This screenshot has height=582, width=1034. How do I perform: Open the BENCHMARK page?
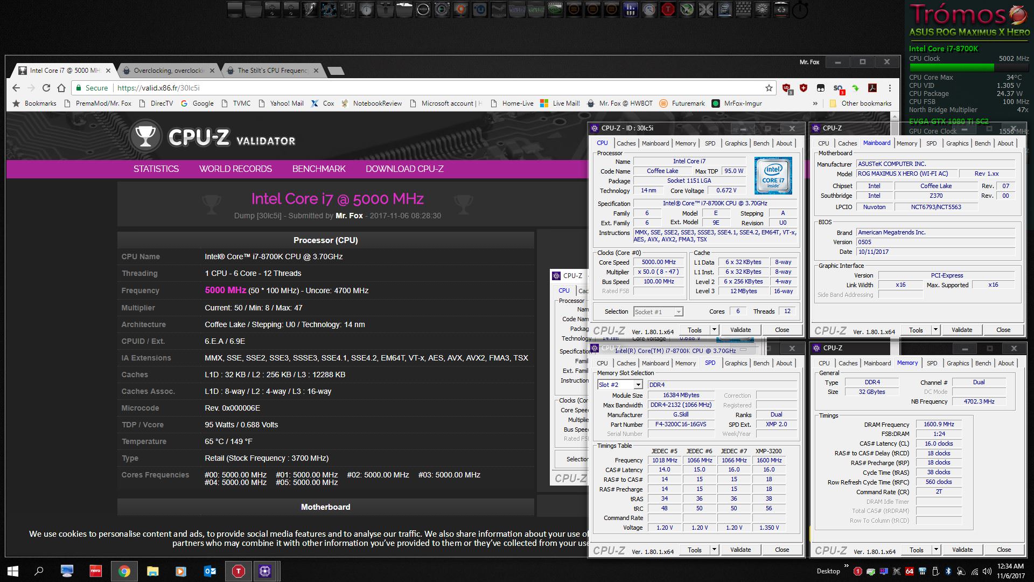(319, 169)
